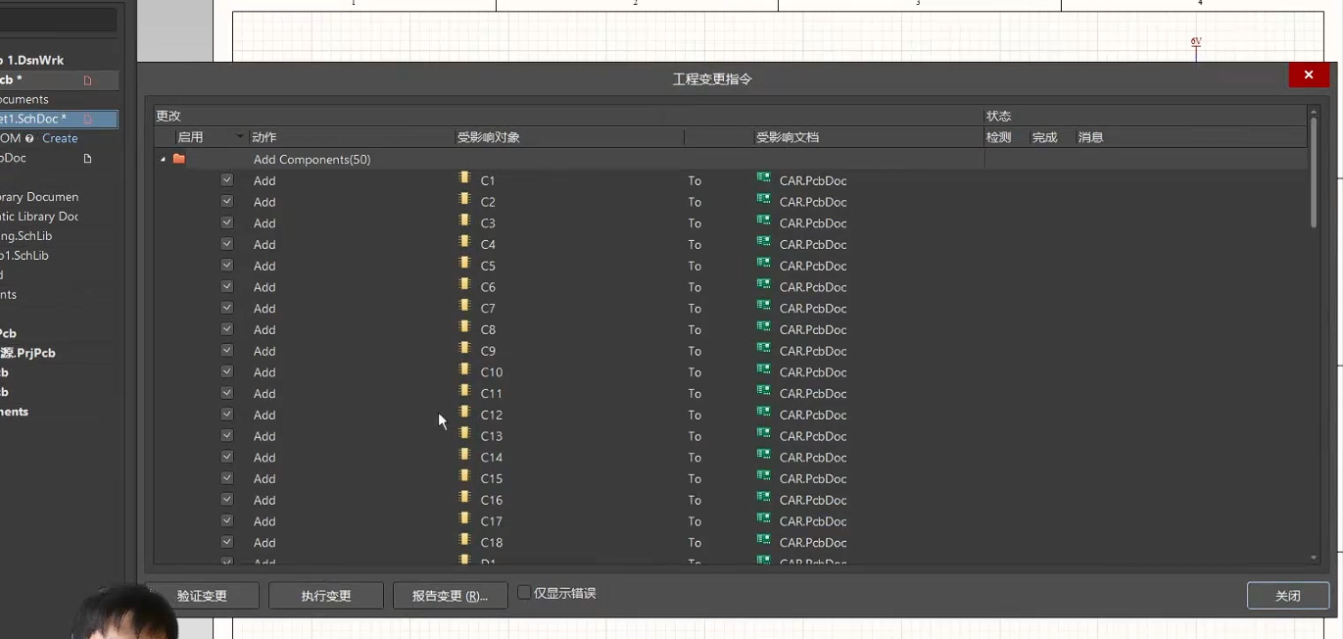Click the modified-document icon beside SchDoc in project panel

(x=87, y=119)
